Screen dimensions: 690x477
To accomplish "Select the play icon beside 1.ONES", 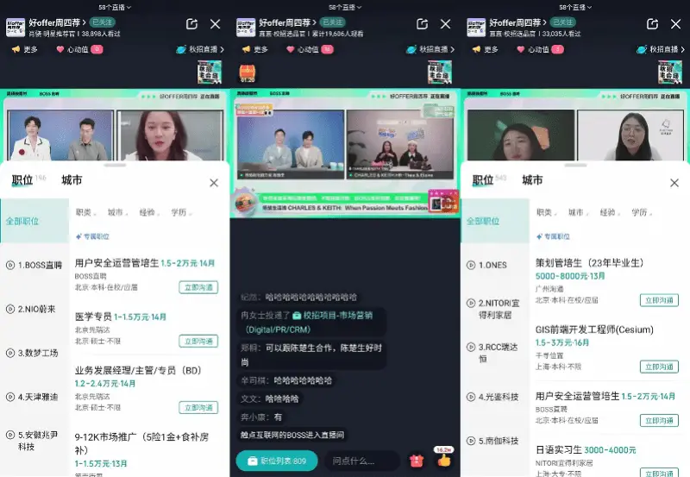I will click(x=471, y=265).
